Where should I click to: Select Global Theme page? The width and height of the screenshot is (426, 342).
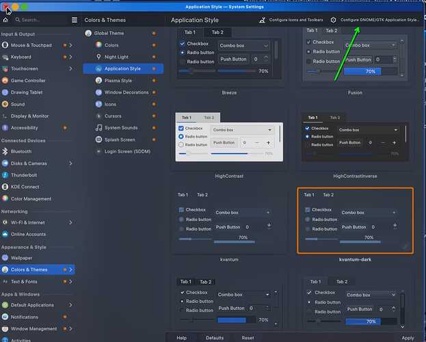click(123, 33)
